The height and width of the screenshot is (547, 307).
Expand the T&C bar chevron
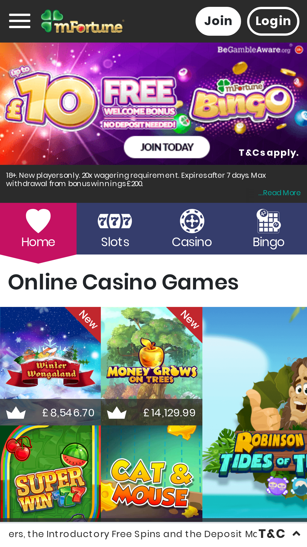coord(296,534)
